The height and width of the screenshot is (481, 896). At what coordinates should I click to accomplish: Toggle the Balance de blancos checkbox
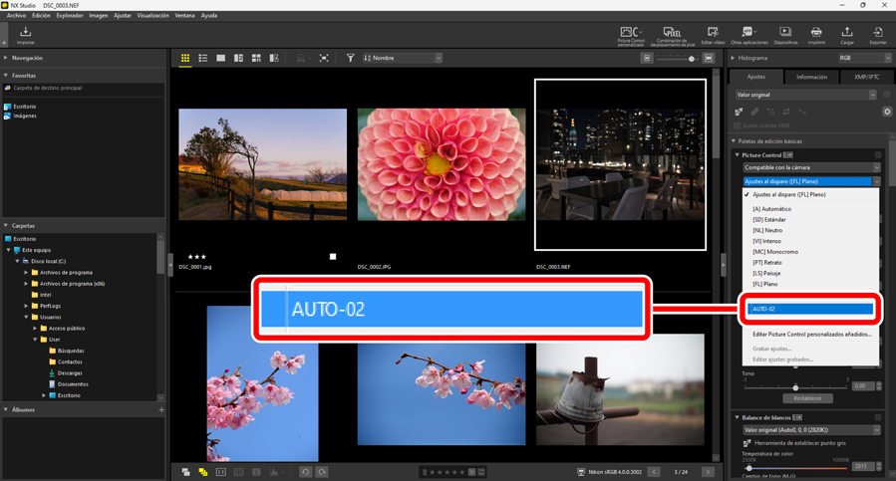(878, 417)
